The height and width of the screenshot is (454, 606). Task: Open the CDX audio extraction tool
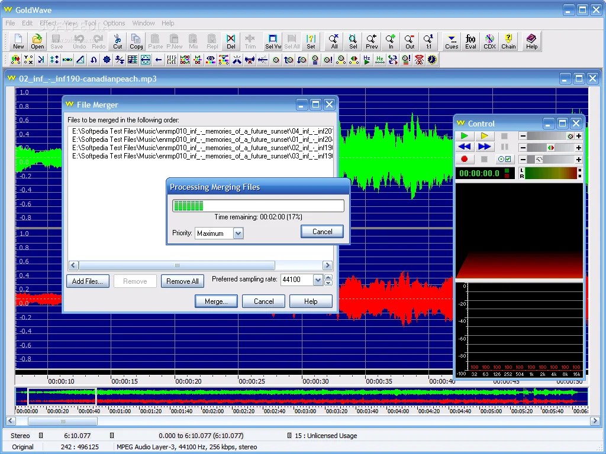coord(489,41)
